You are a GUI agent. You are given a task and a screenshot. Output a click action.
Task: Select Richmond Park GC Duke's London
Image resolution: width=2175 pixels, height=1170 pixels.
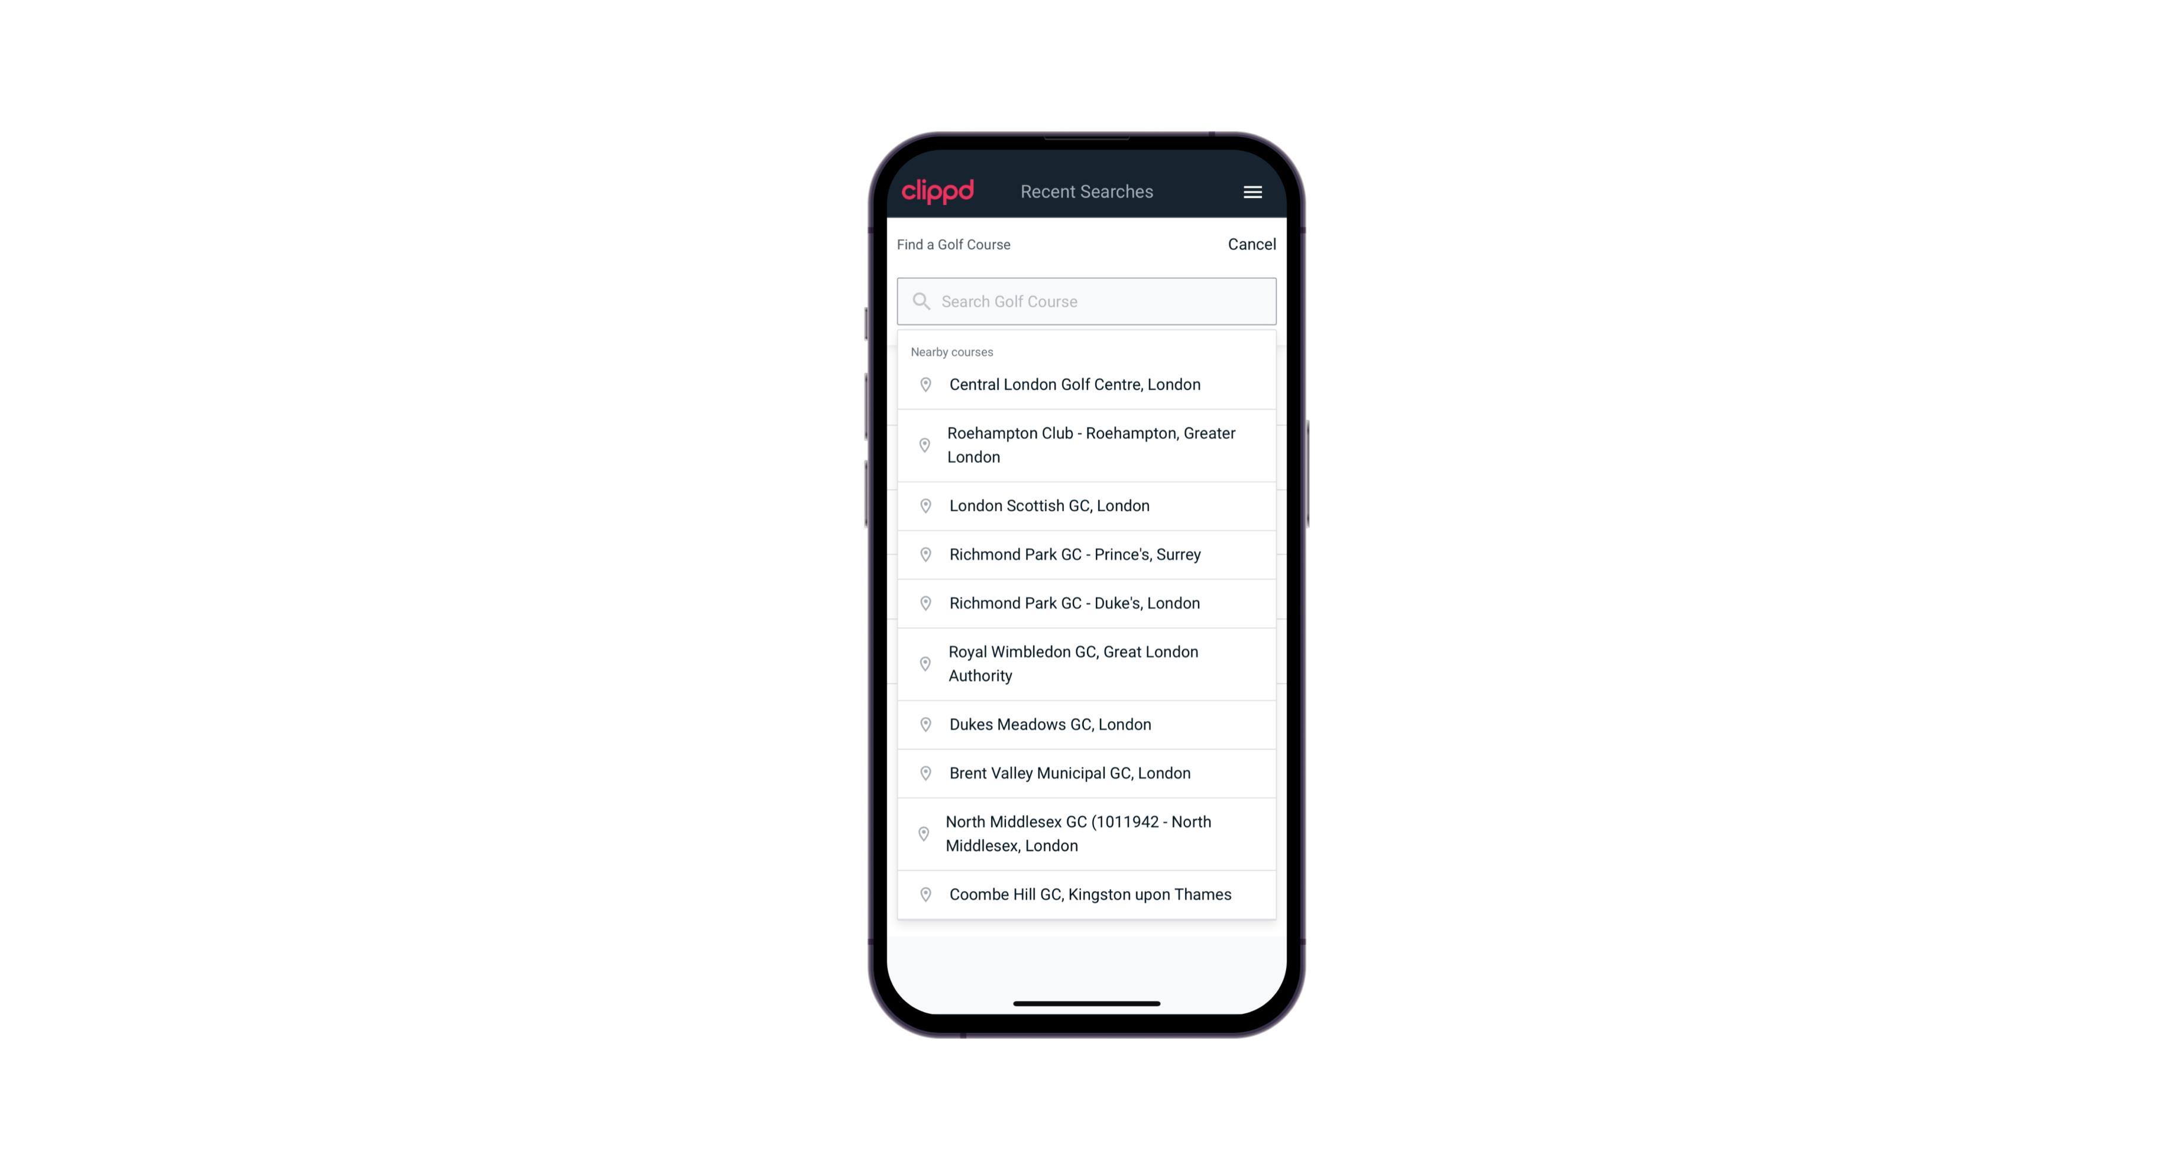click(1086, 602)
